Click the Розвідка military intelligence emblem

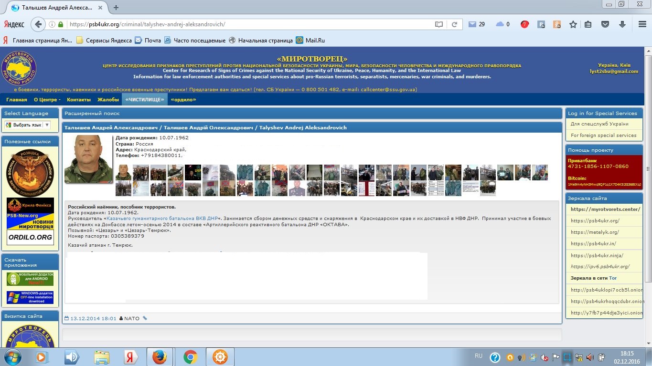pyautogui.click(x=30, y=172)
